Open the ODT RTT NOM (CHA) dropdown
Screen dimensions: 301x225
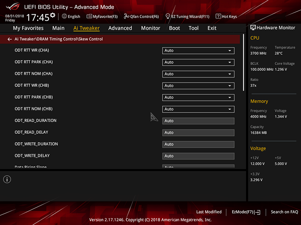pos(198,74)
